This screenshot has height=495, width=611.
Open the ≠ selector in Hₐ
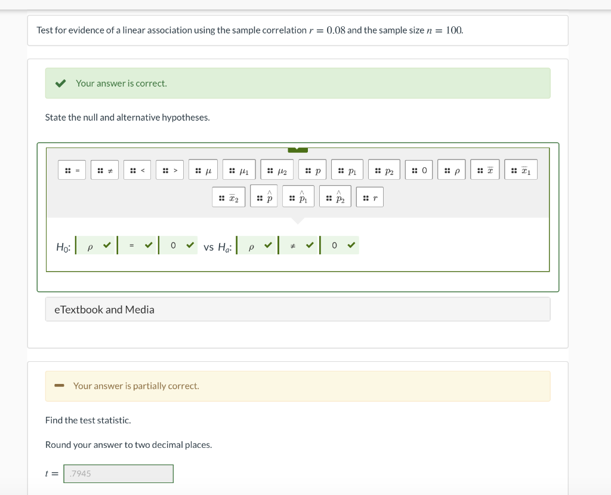click(x=298, y=245)
